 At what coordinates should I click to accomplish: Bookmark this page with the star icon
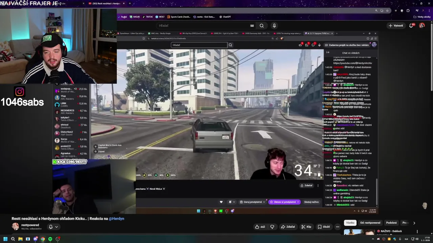tap(387, 10)
